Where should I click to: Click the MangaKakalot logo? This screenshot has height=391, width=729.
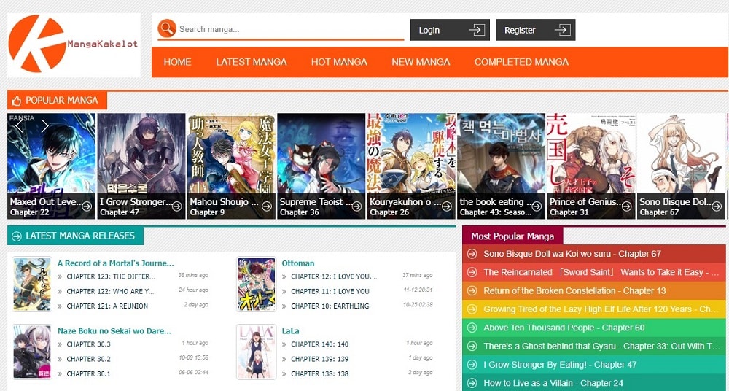[74, 44]
